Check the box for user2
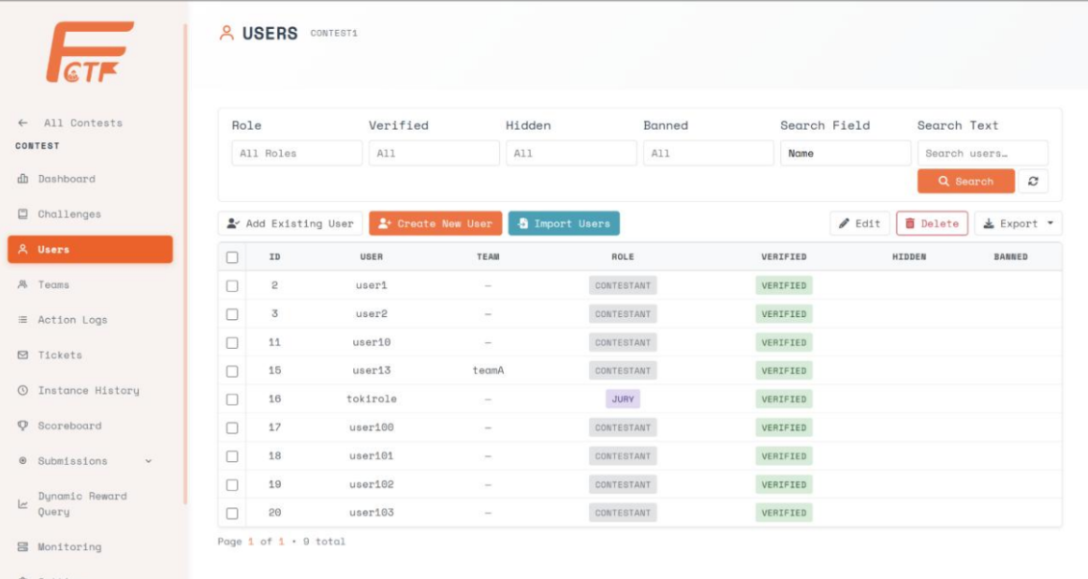This screenshot has height=579, width=1088. coord(232,314)
